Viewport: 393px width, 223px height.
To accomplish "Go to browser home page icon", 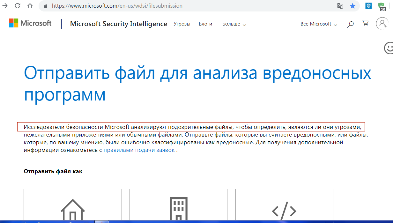I will [x=30, y=6].
